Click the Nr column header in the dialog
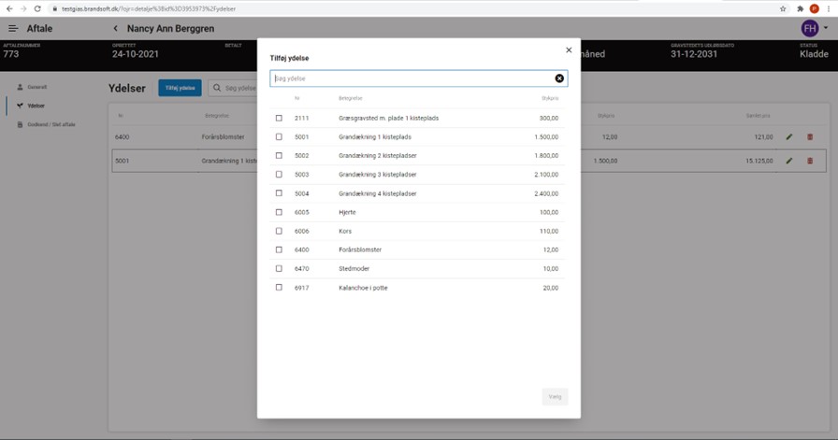Screen dimensions: 838x440 (297, 98)
